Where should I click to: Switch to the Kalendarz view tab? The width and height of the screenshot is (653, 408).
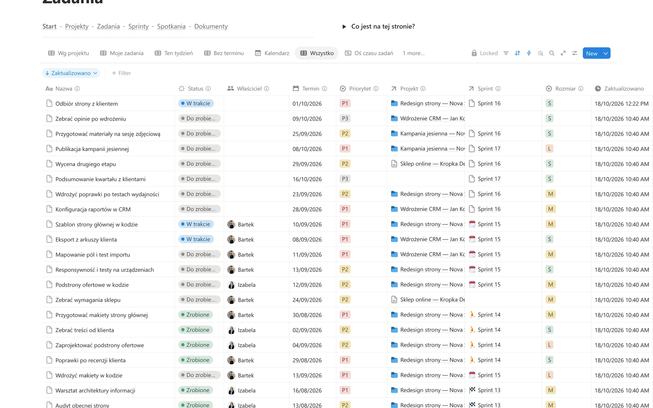click(x=272, y=53)
